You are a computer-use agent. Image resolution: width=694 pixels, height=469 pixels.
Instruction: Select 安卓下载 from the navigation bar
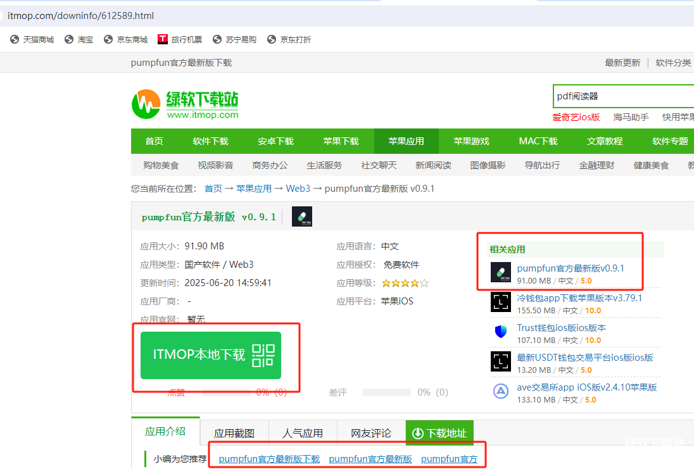(275, 141)
